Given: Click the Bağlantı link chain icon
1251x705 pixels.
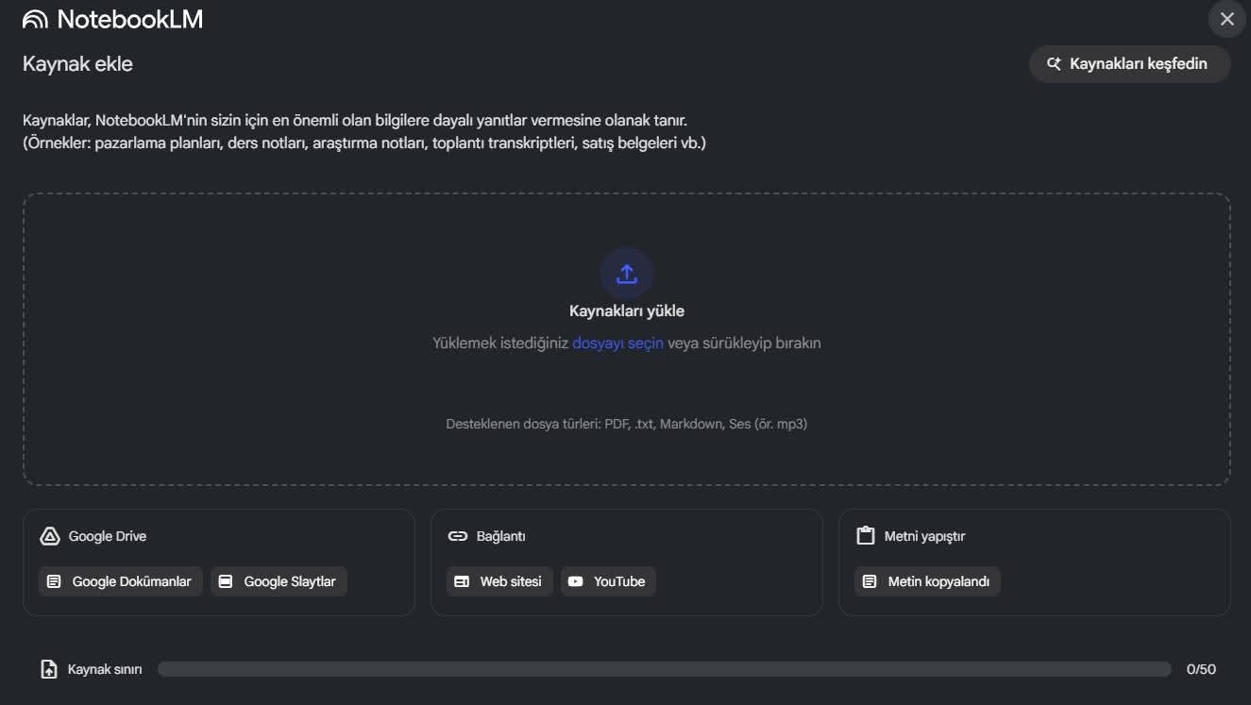Looking at the screenshot, I should point(458,536).
